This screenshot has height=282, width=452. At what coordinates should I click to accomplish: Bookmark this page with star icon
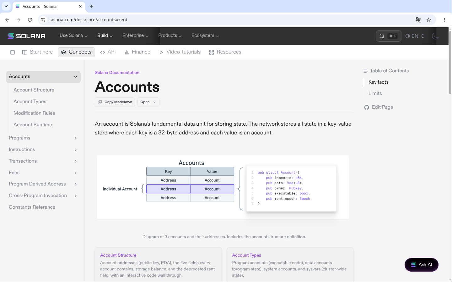[x=429, y=20]
